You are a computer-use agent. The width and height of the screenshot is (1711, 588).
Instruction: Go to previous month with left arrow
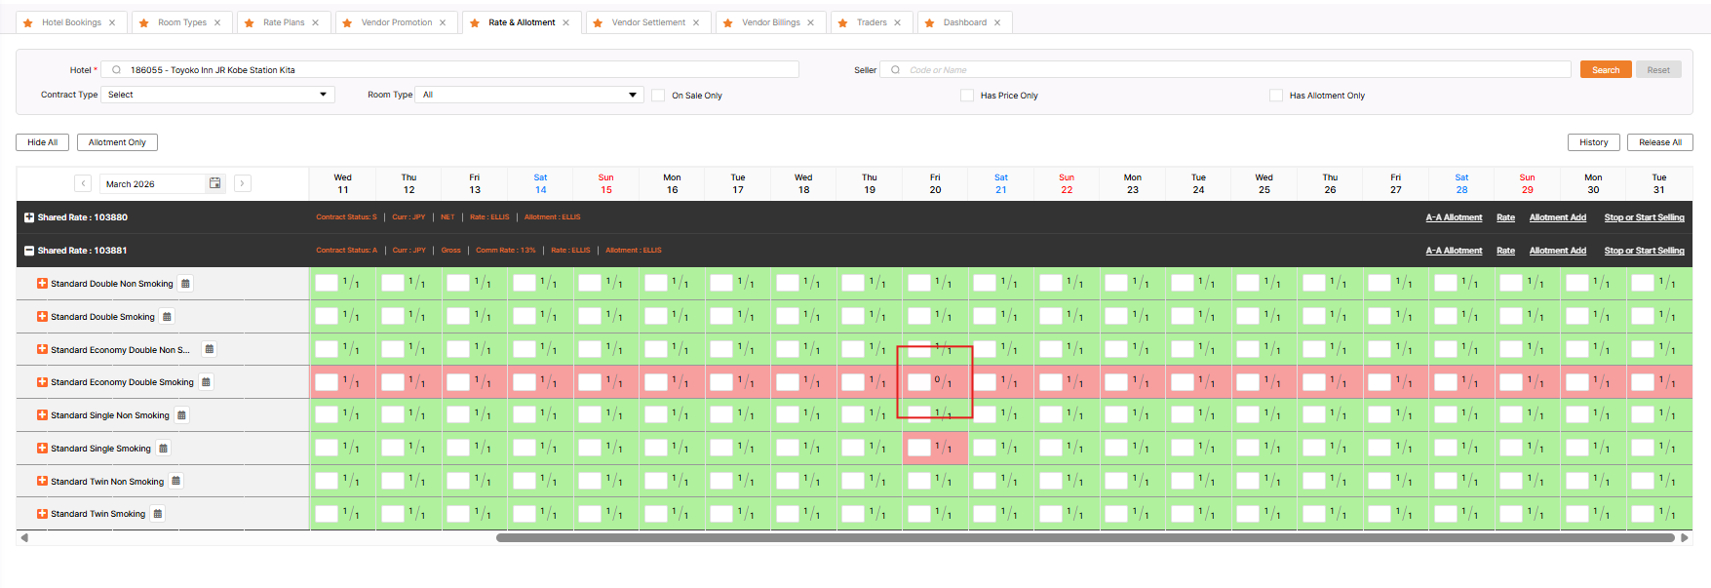(x=84, y=183)
